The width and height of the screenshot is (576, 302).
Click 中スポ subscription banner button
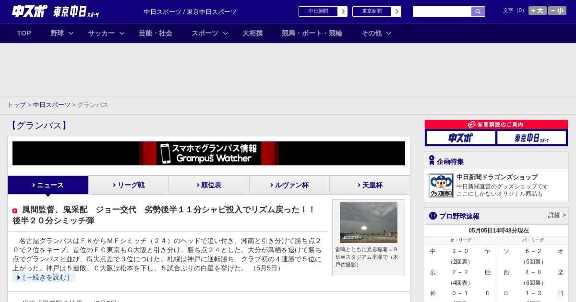coord(461,138)
